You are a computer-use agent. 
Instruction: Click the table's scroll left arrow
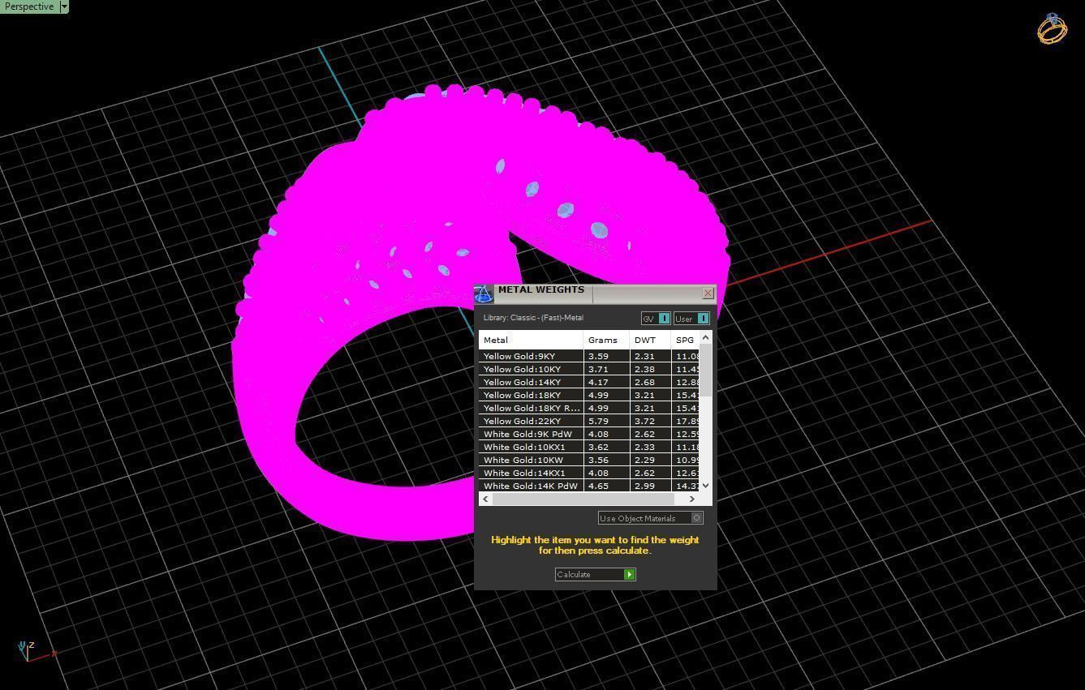click(x=485, y=499)
